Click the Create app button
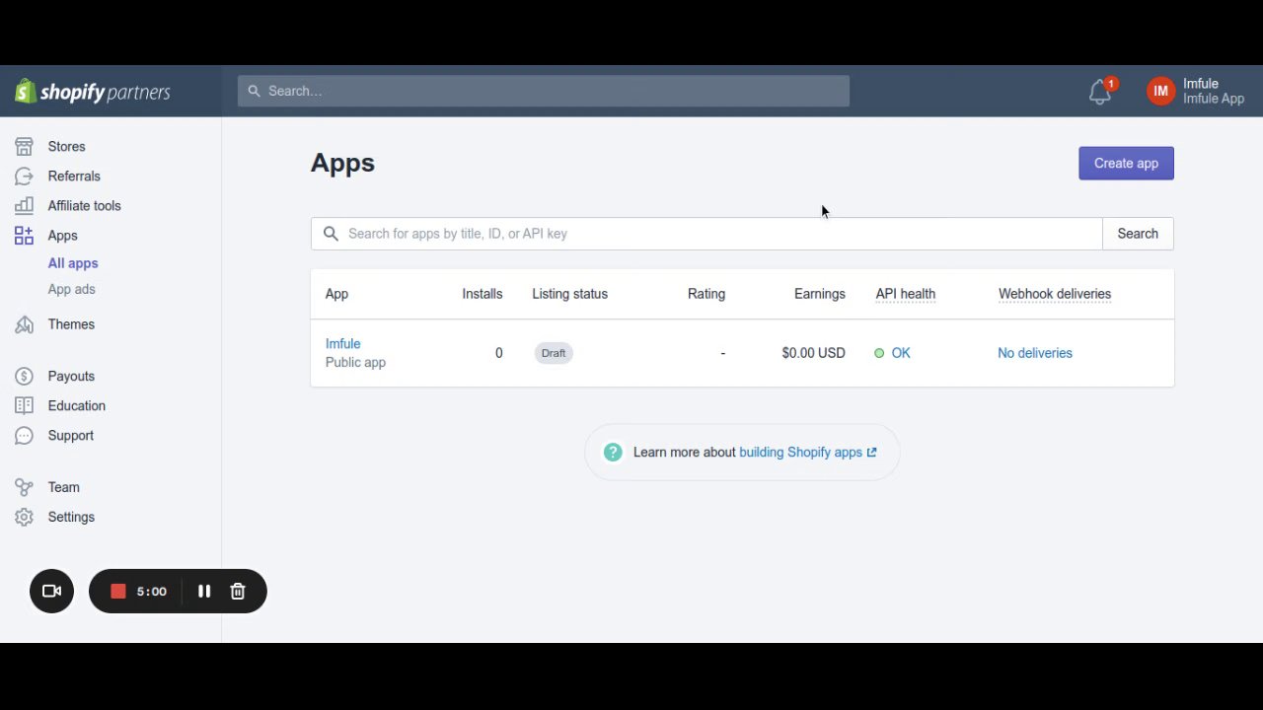This screenshot has width=1263, height=710. coord(1126,164)
